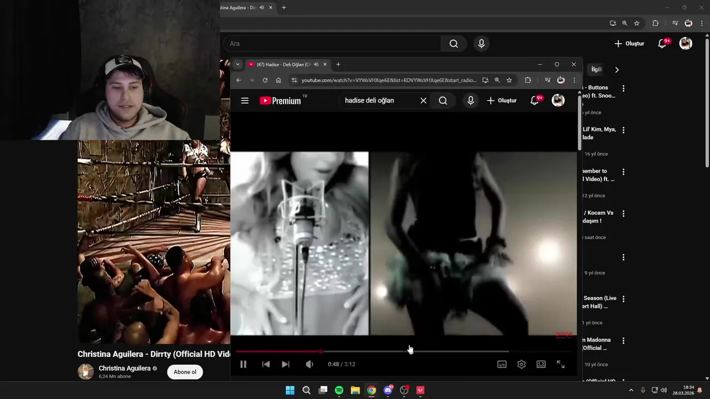710x399 pixels.
Task: Open notifications bell in front window
Action: click(535, 100)
